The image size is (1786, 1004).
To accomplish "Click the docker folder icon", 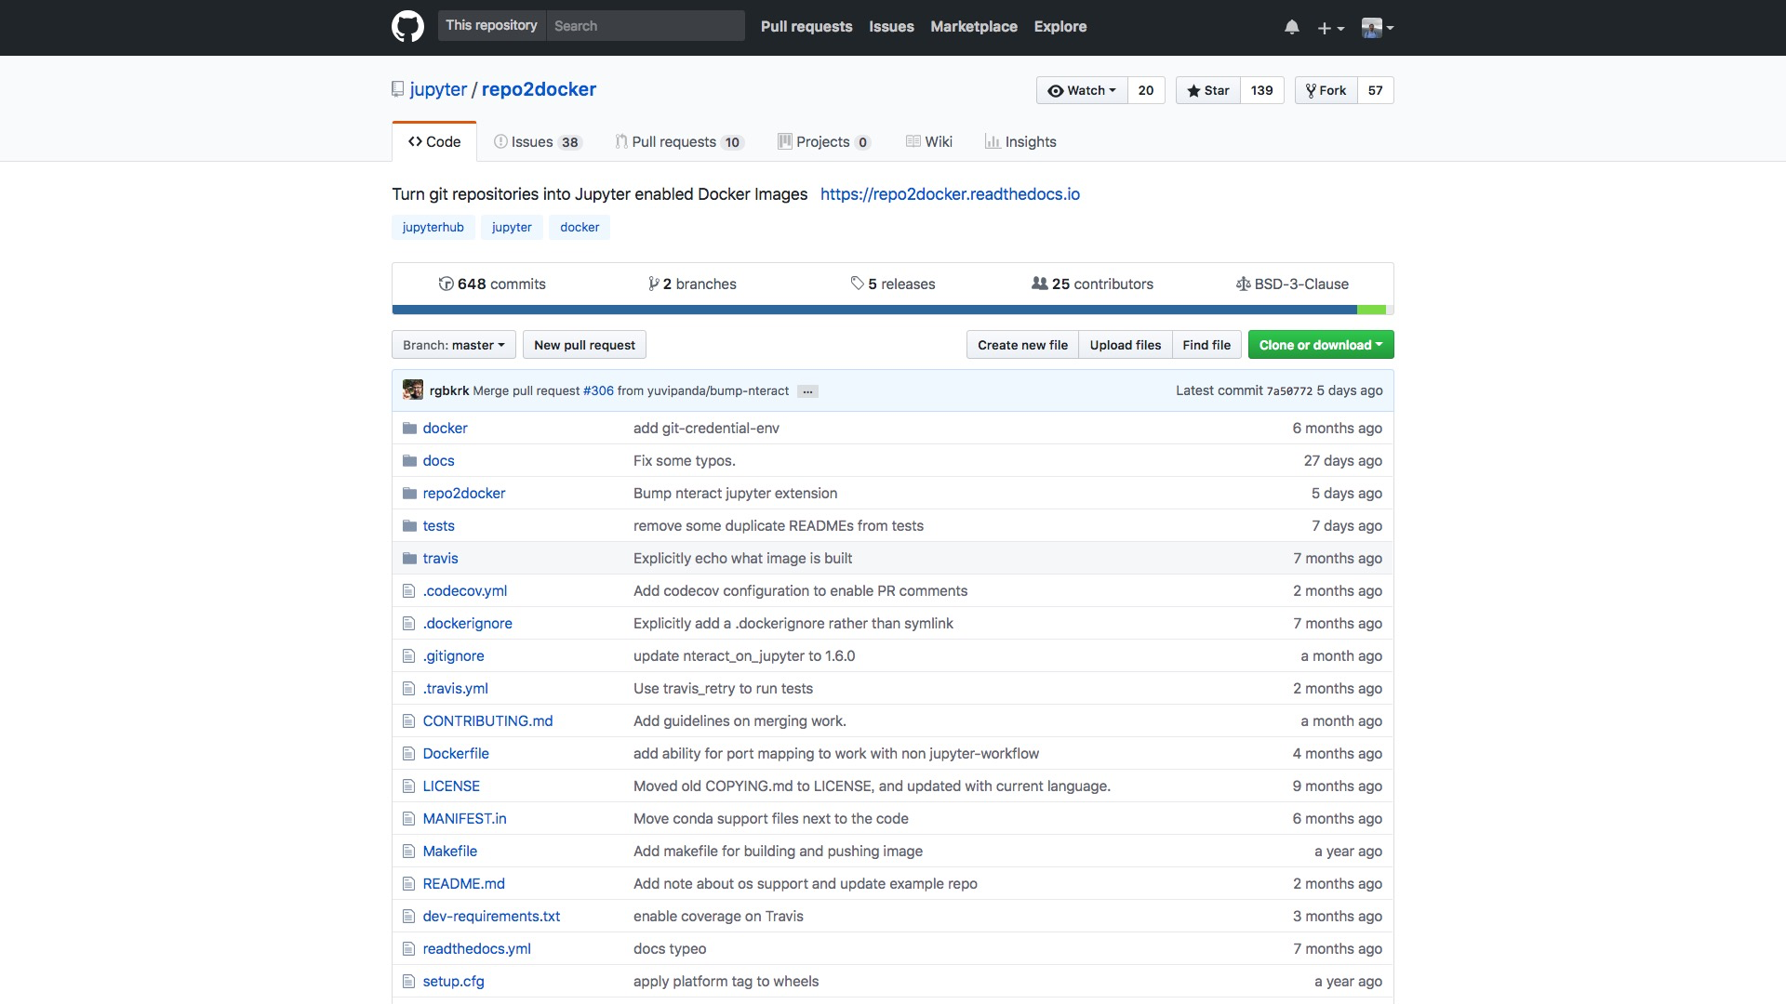I will pyautogui.click(x=409, y=429).
